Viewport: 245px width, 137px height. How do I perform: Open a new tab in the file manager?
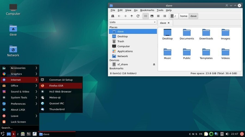(113, 16)
